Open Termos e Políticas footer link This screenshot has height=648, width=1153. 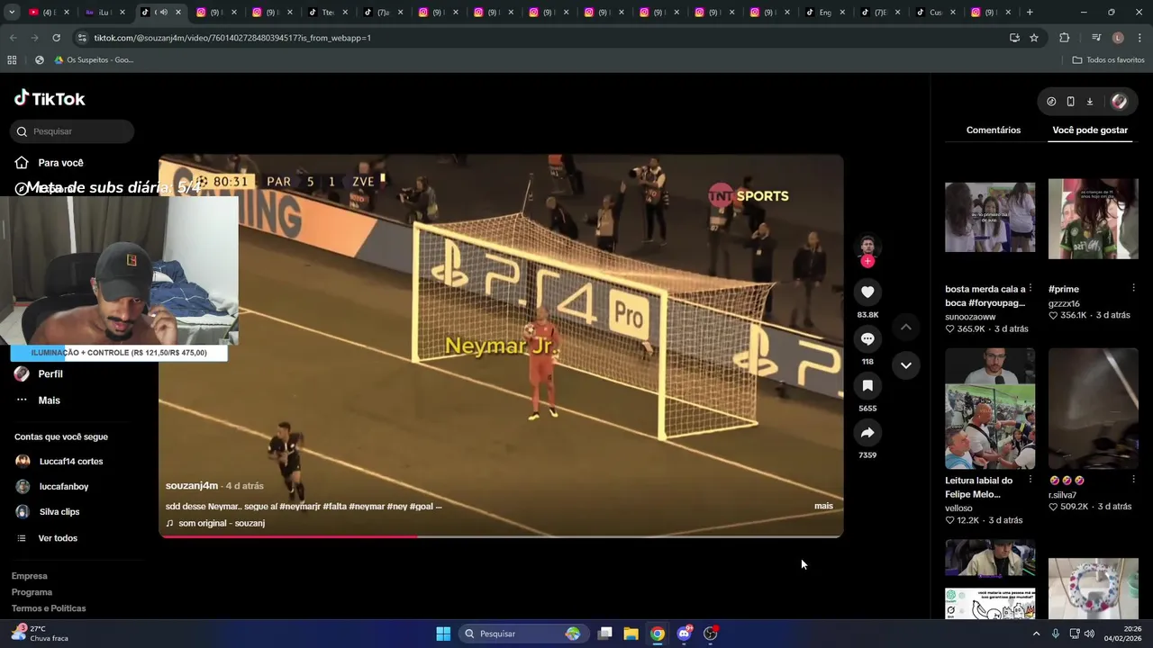(49, 608)
